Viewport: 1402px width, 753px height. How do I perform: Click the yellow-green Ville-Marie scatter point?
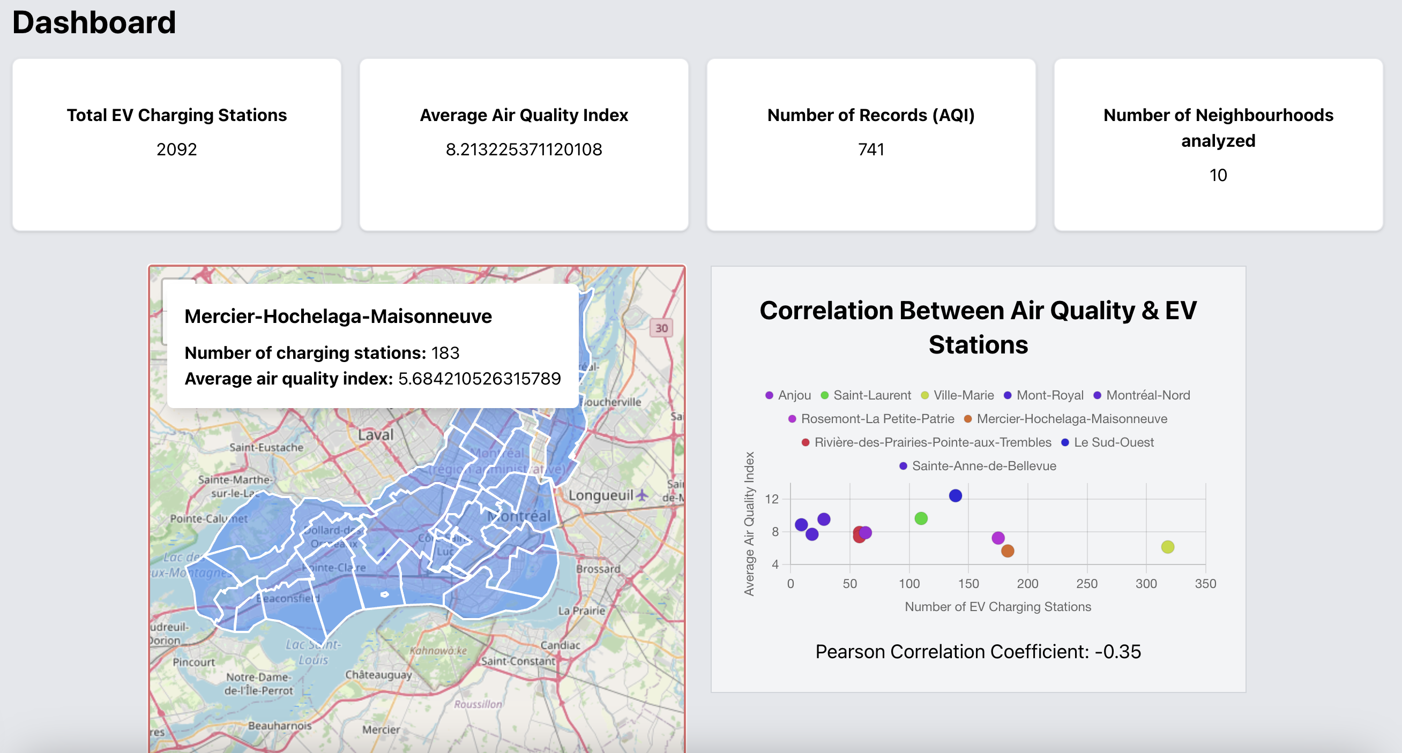1167,547
